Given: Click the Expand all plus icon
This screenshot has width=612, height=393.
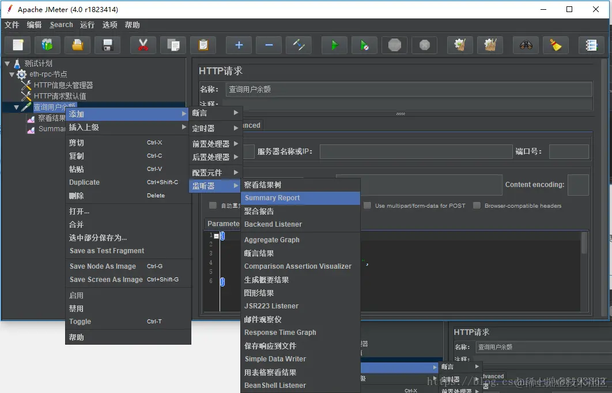Looking at the screenshot, I should (x=239, y=45).
